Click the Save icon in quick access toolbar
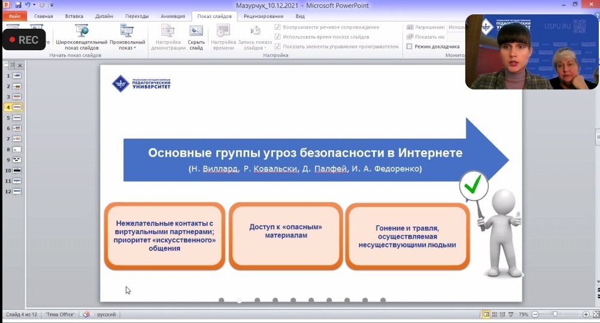 18,5
